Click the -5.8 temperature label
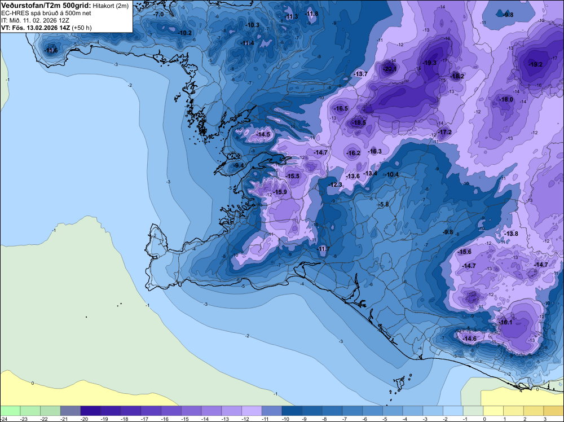Viewport: 564px width, 422px height. pos(384,204)
